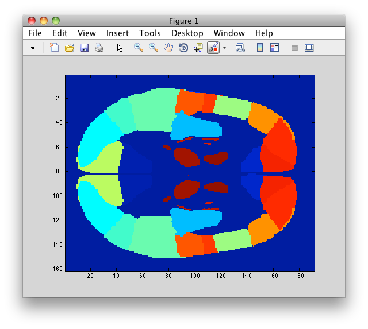Open the Insert menu
Screen dimensions: 368x329
point(117,33)
